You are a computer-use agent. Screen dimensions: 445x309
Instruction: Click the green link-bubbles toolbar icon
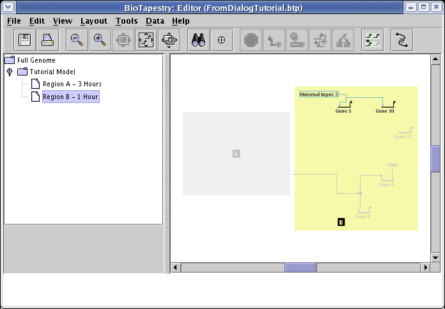coord(371,40)
